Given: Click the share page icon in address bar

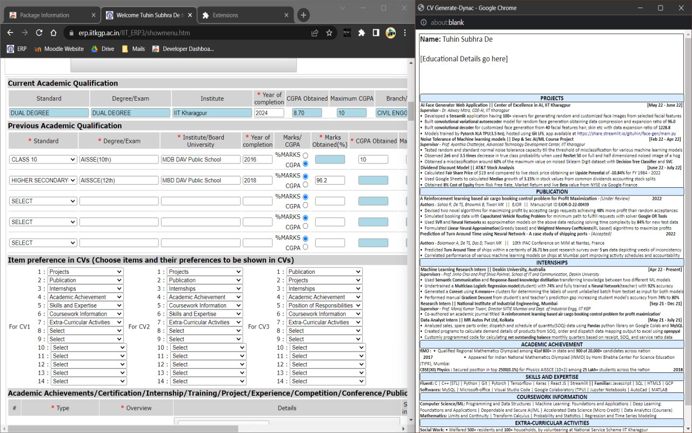Looking at the screenshot, I should pos(315,33).
